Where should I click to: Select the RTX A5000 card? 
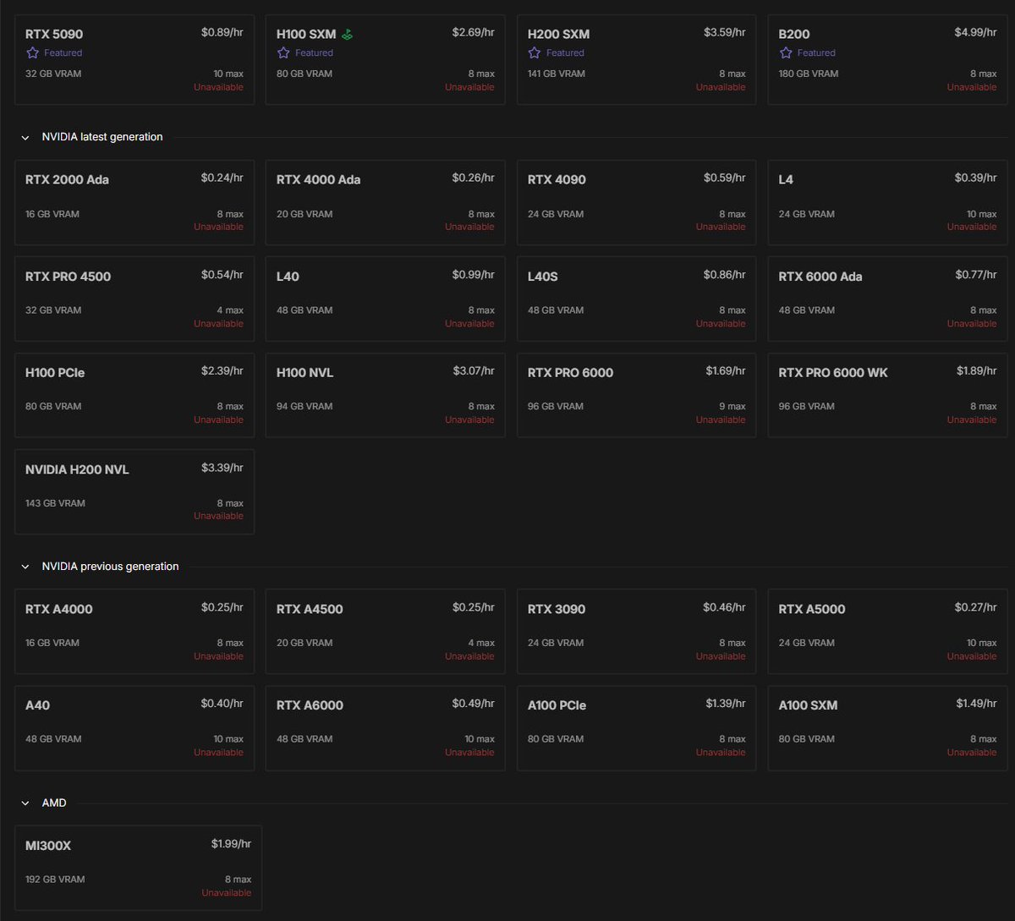click(x=888, y=632)
